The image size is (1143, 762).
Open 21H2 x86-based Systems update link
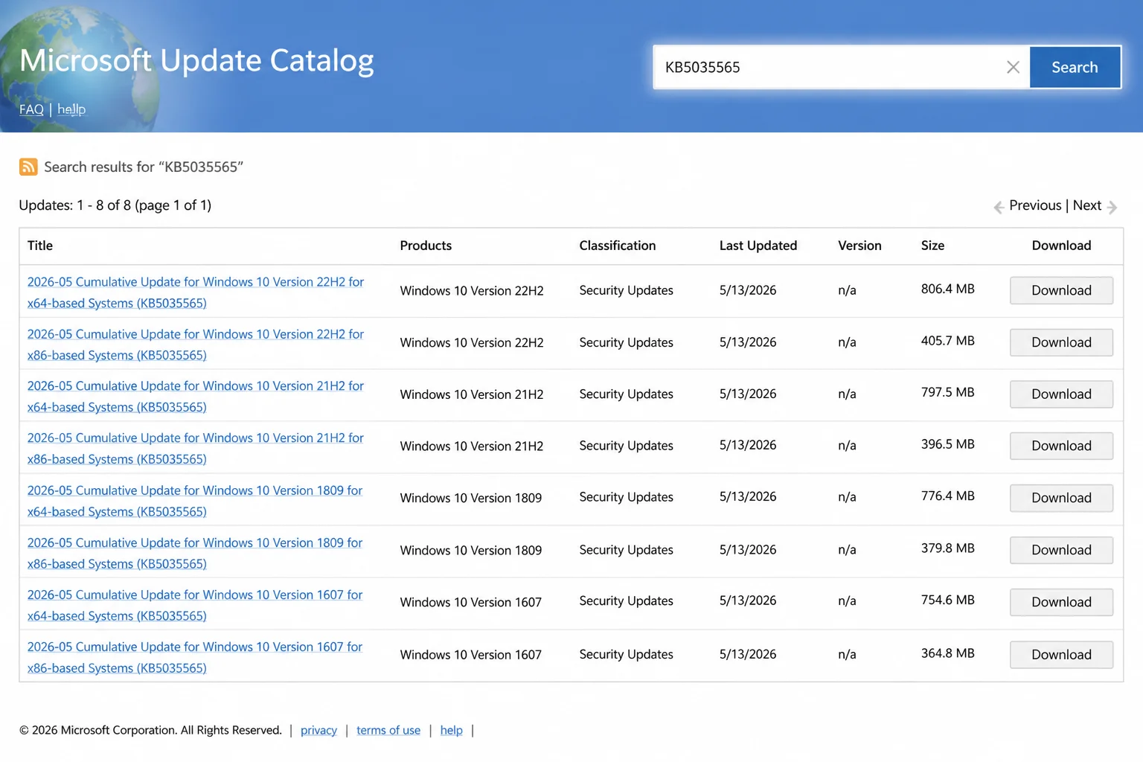(x=196, y=449)
